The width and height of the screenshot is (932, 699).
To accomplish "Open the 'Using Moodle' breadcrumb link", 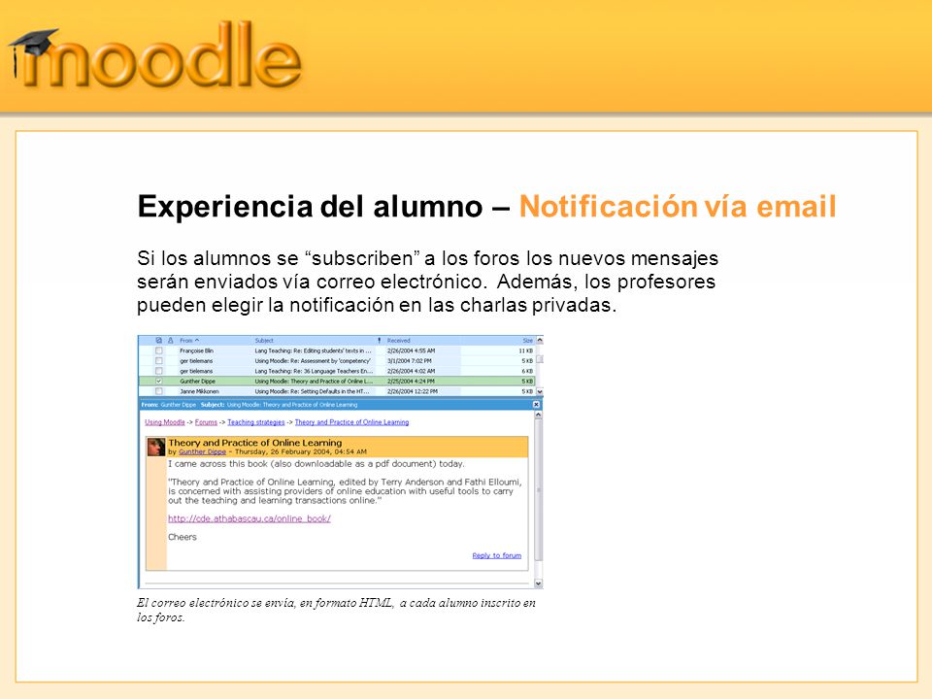I will 165,422.
